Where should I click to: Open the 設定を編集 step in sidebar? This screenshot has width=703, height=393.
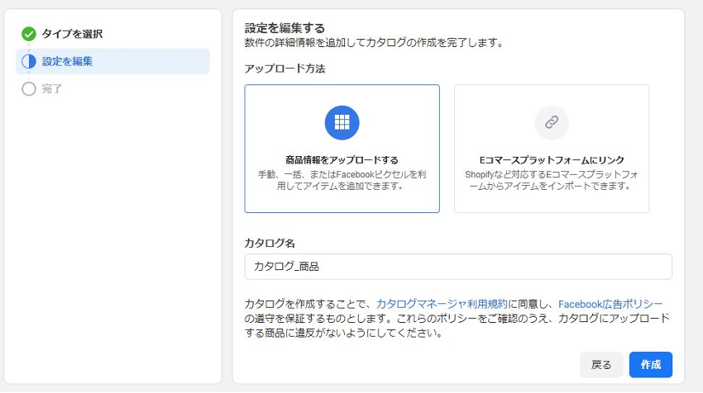[68, 61]
